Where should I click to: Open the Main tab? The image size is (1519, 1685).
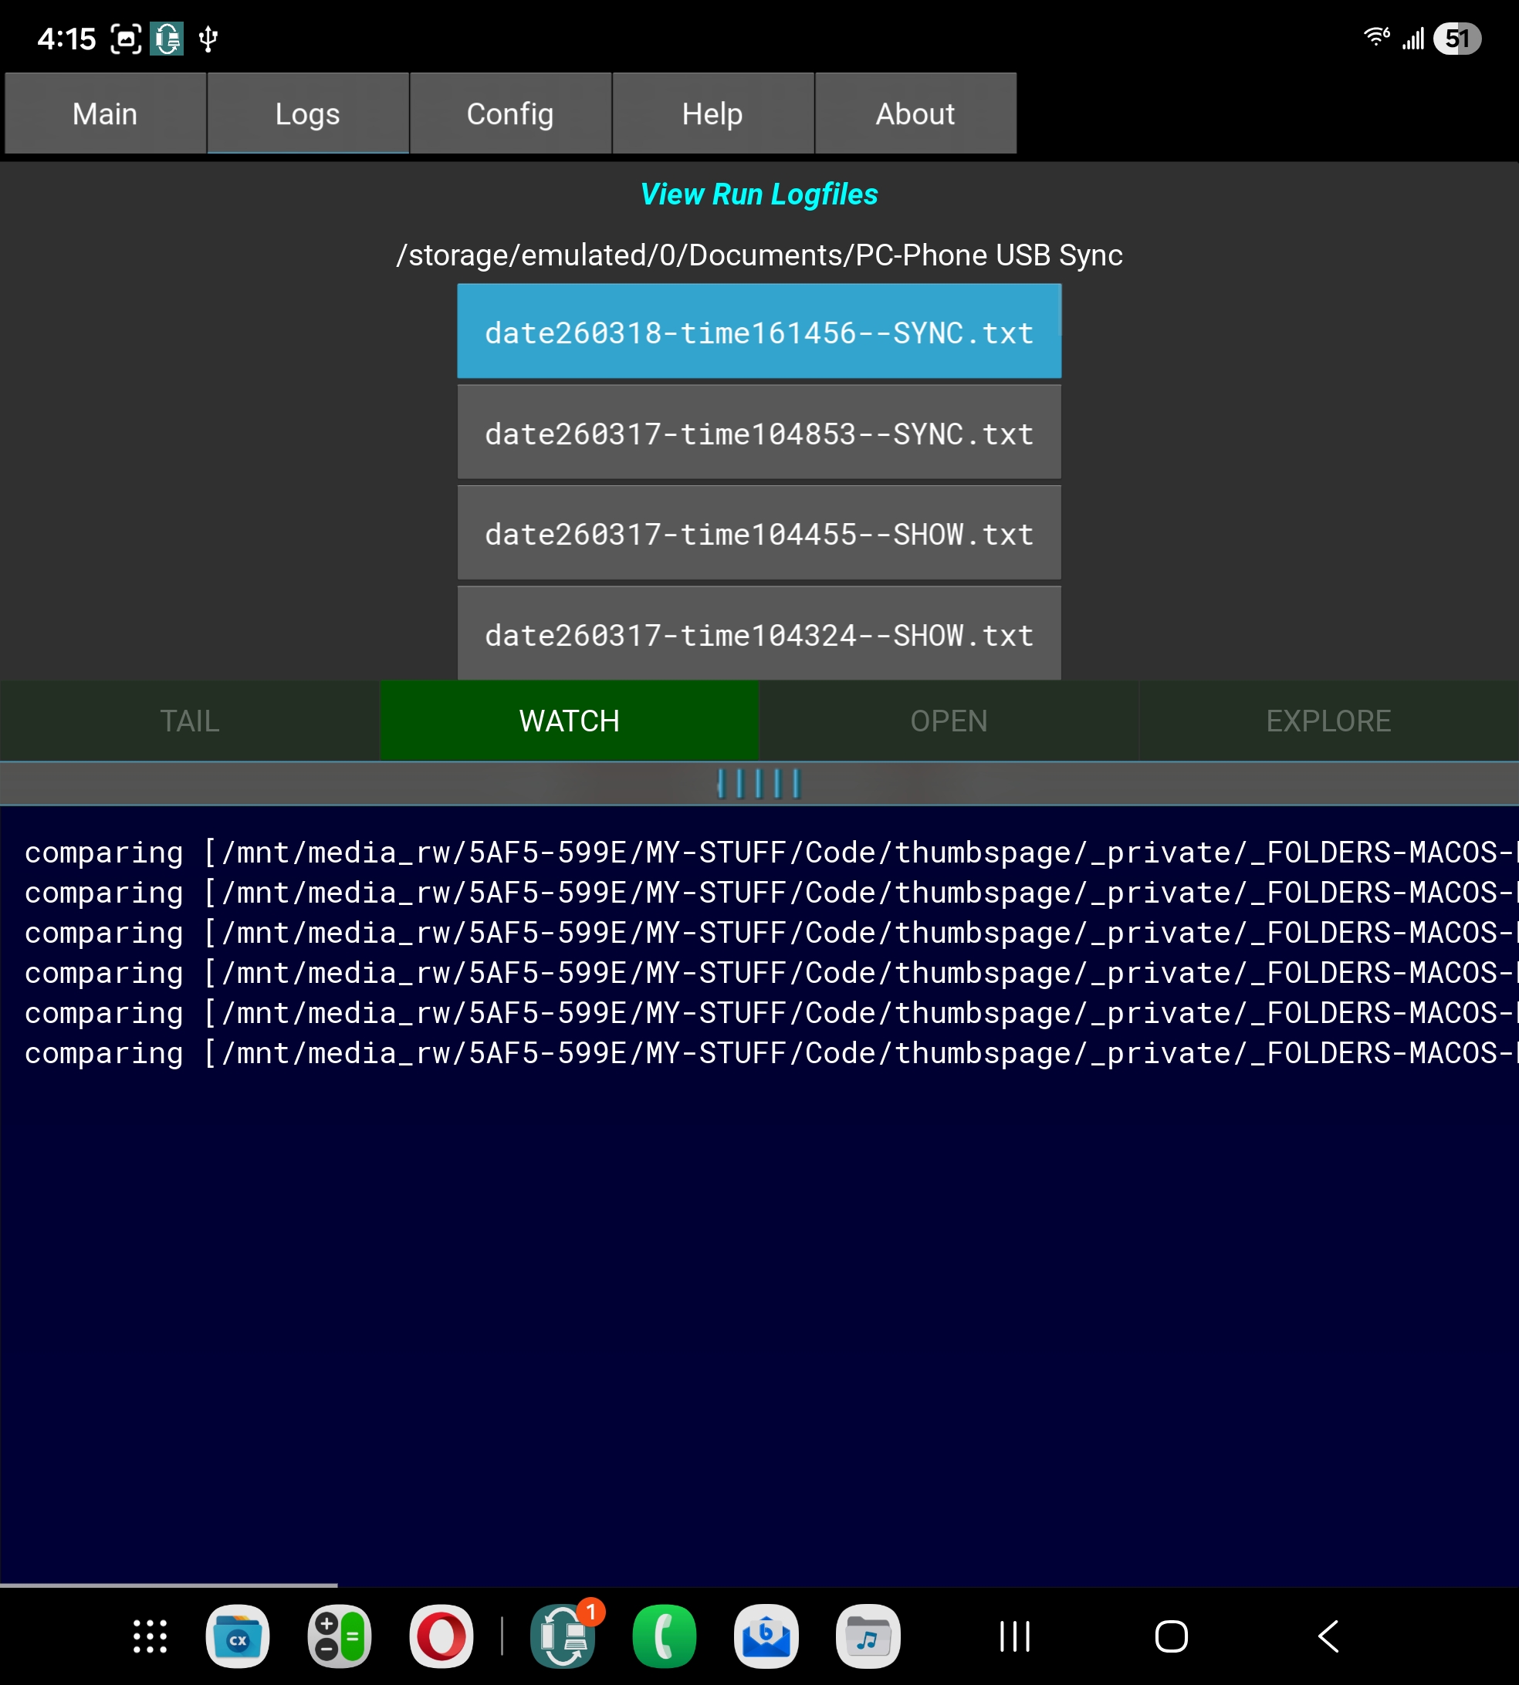pos(105,113)
